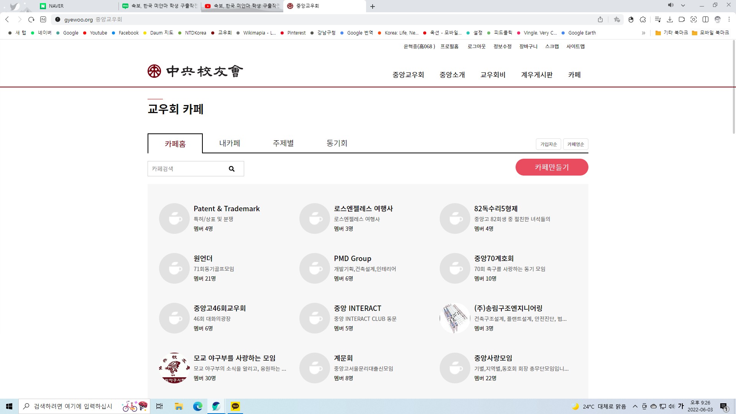The width and height of the screenshot is (736, 414).
Task: Expand hidden bookmarks overflow chevron
Action: [644, 33]
